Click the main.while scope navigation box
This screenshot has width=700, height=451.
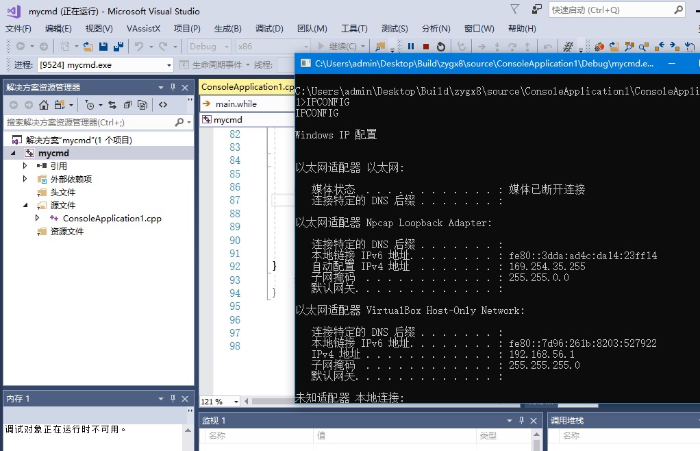pyautogui.click(x=247, y=104)
